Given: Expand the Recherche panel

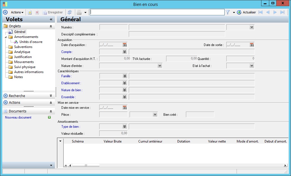Looking at the screenshot, I should tap(51, 96).
